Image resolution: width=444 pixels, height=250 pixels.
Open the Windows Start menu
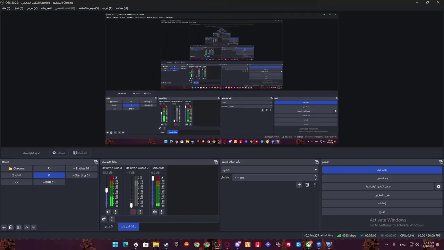(x=115, y=244)
